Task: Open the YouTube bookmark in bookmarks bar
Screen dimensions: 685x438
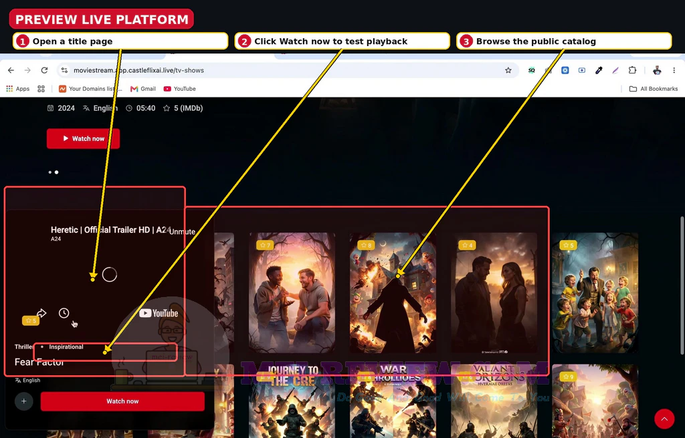Action: pyautogui.click(x=179, y=89)
